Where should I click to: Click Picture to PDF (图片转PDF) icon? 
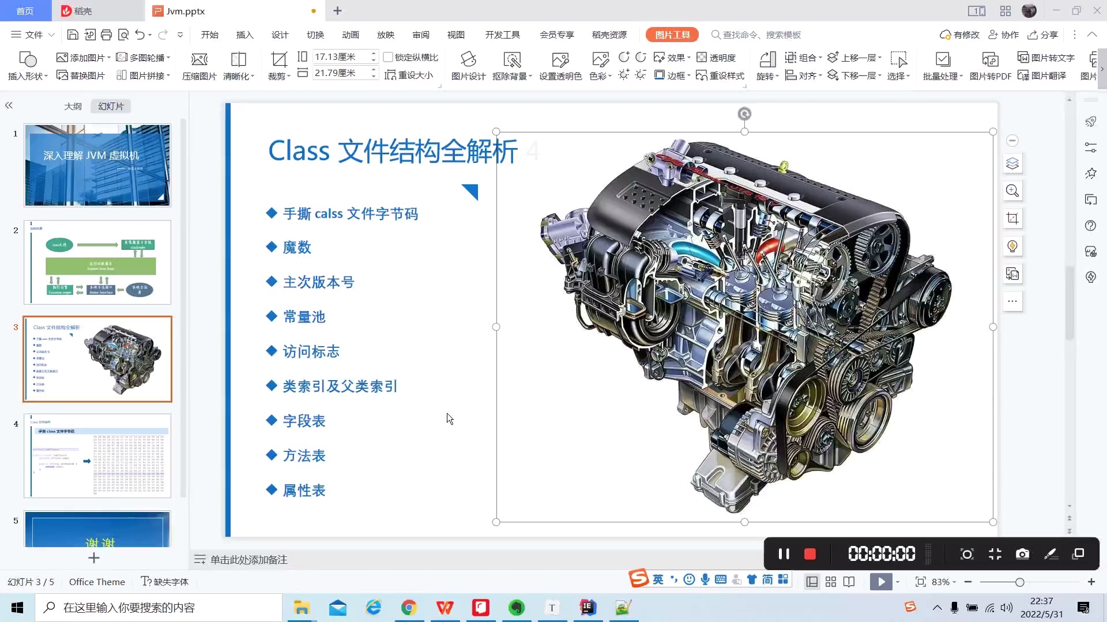[990, 59]
